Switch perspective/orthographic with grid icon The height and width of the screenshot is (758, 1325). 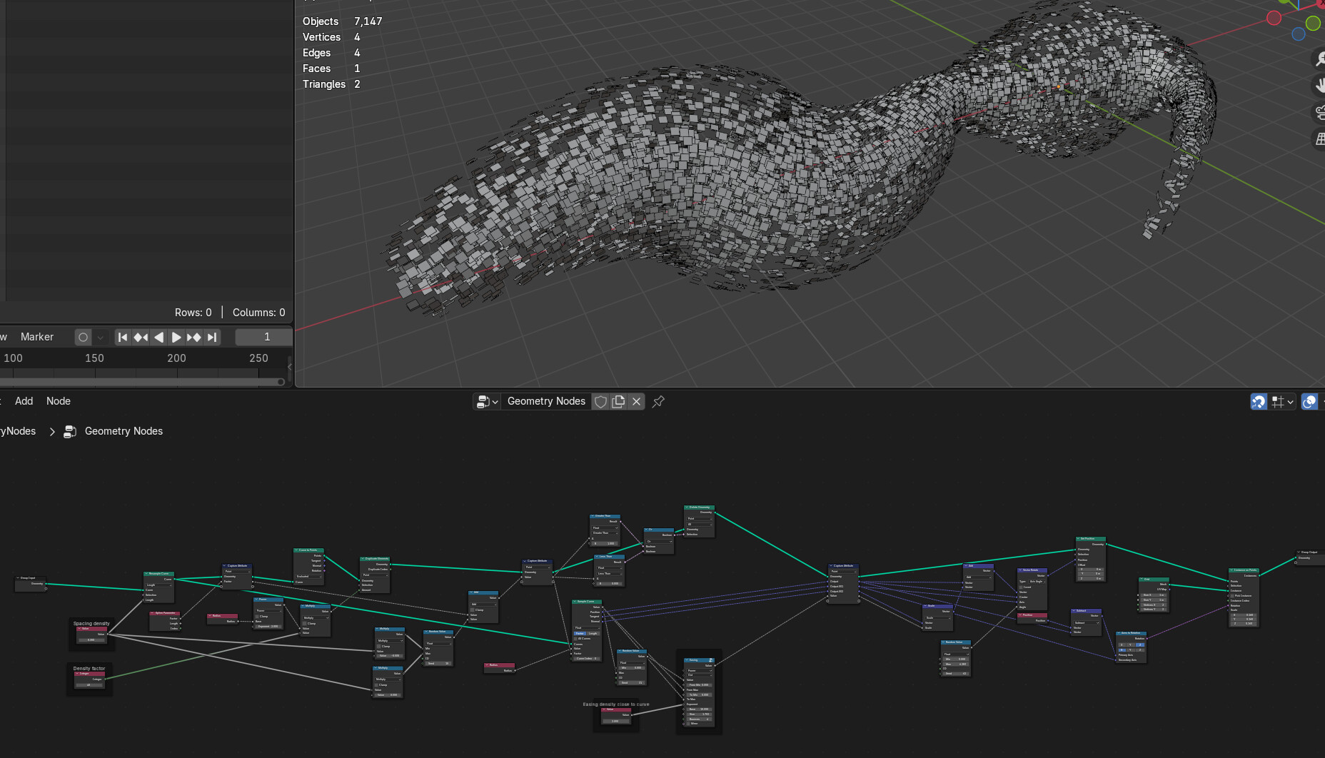point(1319,138)
